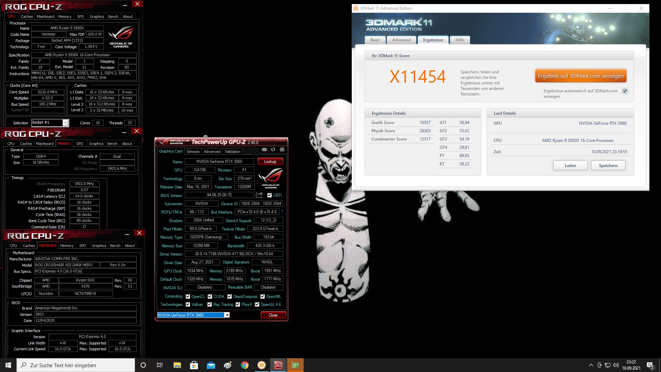Click the Meet Now camera tray icon
Viewport: 661px width, 372px height.
(599, 365)
